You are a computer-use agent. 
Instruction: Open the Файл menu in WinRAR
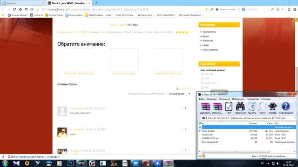pyautogui.click(x=202, y=99)
